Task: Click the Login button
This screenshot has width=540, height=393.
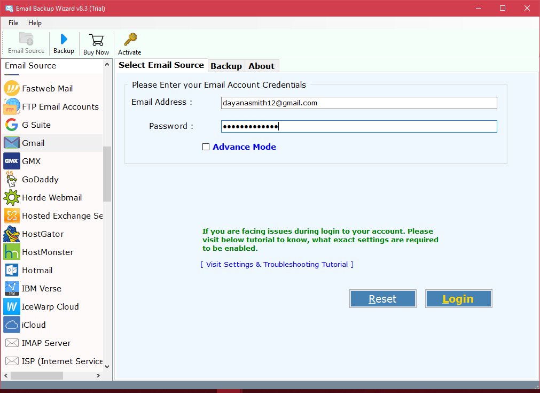Action: pyautogui.click(x=458, y=298)
